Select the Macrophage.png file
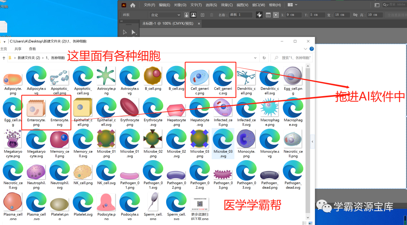The width and height of the screenshot is (407, 225). [x=270, y=112]
